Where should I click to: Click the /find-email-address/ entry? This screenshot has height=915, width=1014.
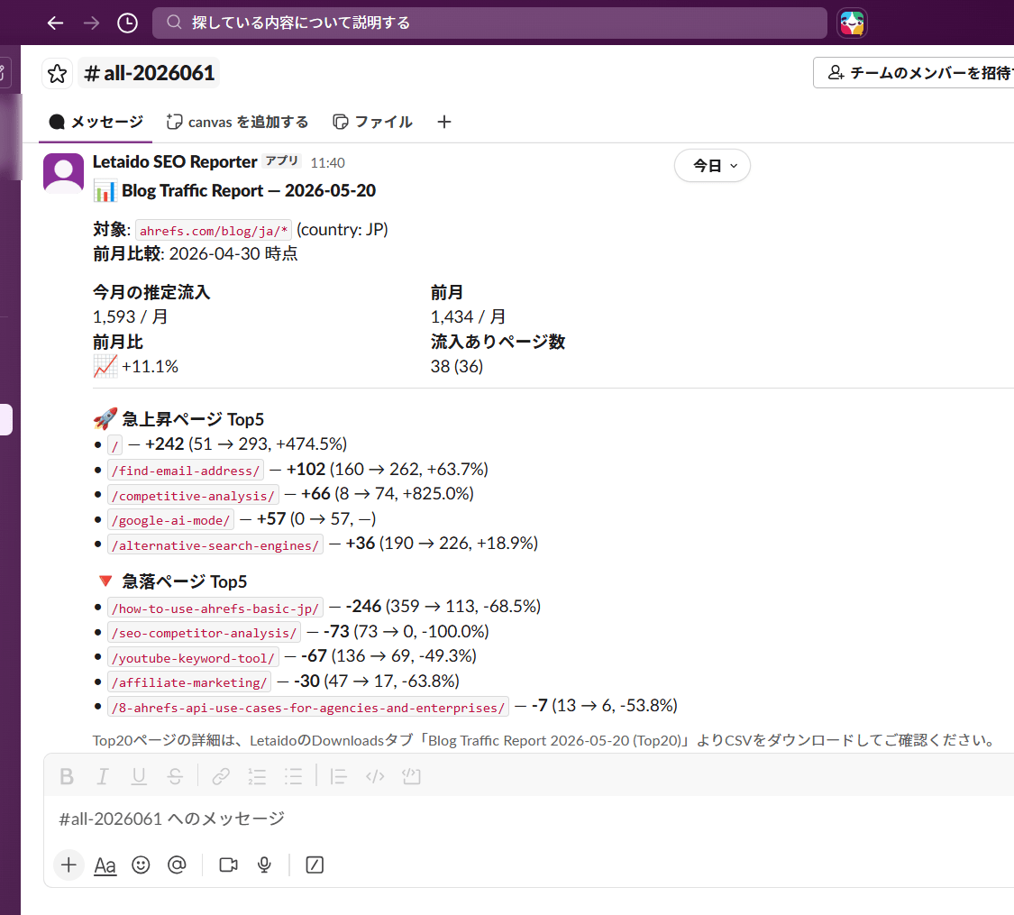[x=186, y=470]
